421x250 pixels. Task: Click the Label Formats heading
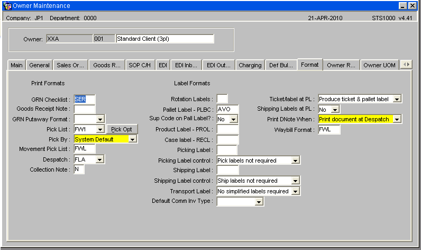point(192,83)
